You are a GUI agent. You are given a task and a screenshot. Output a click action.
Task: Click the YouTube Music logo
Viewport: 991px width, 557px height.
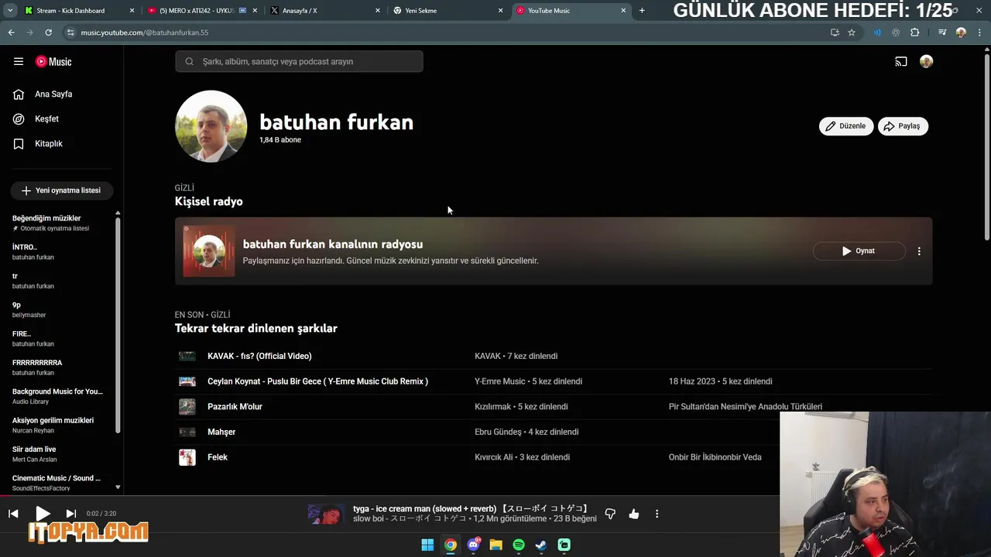(53, 62)
